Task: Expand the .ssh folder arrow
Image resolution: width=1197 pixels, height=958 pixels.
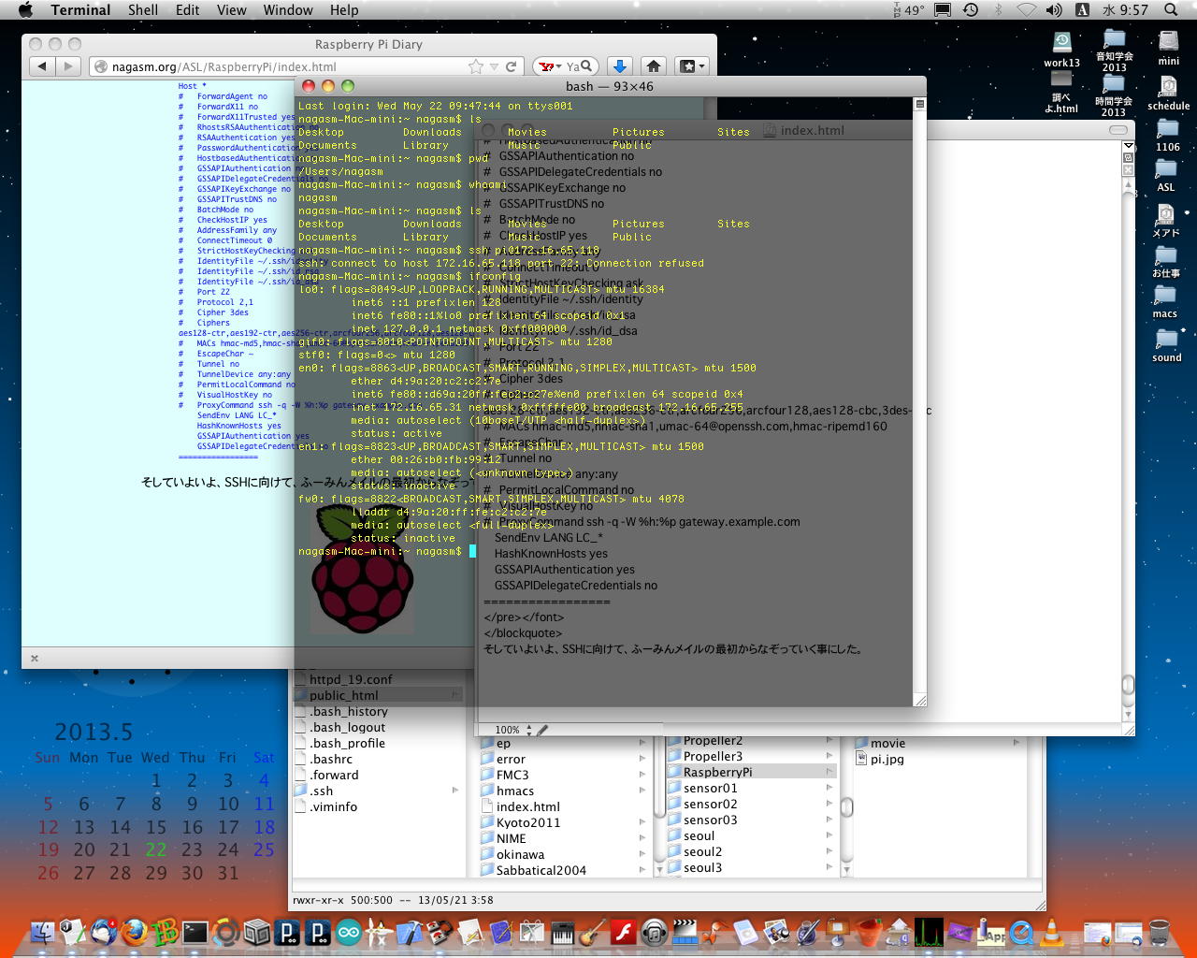Action: coord(455,791)
